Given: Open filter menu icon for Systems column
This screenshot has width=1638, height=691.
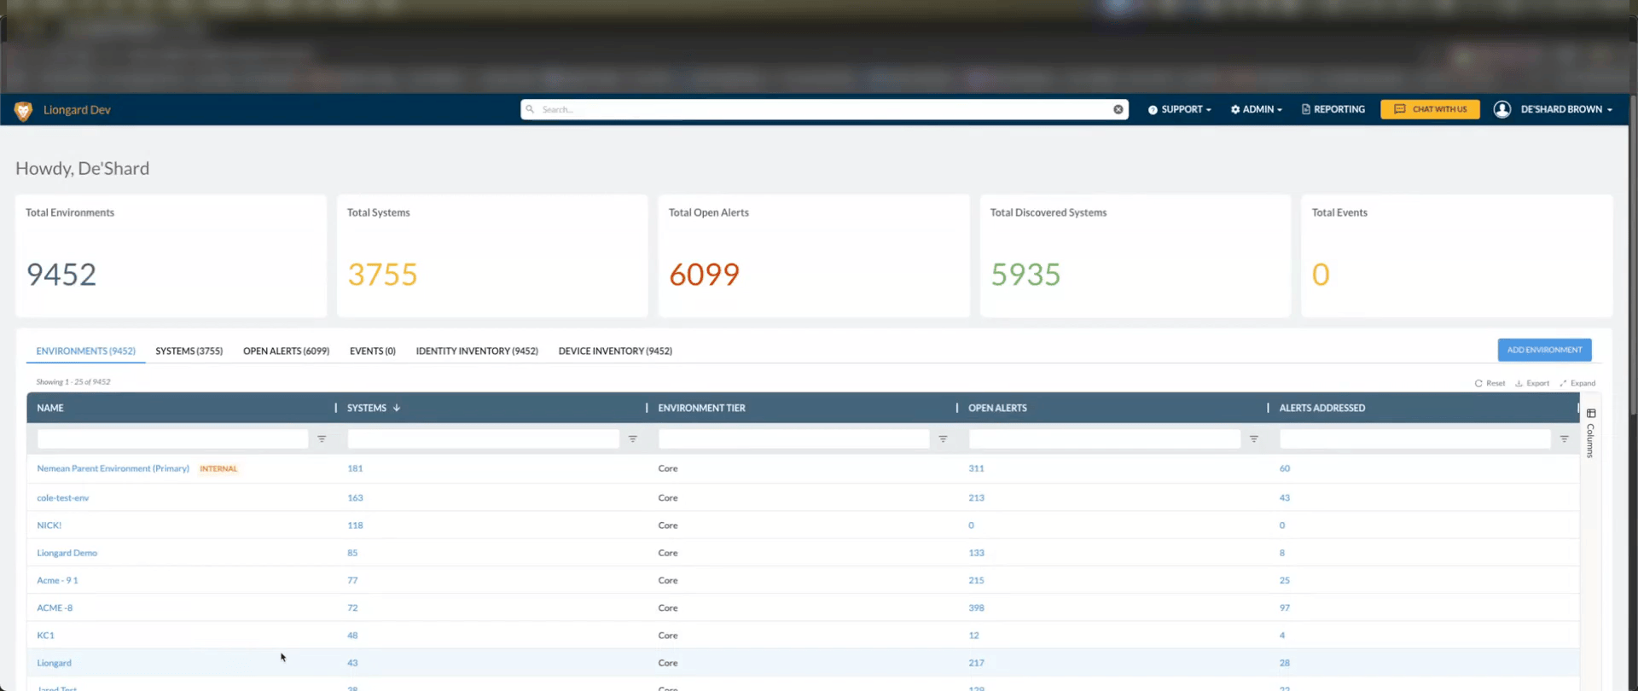Looking at the screenshot, I should 632,438.
